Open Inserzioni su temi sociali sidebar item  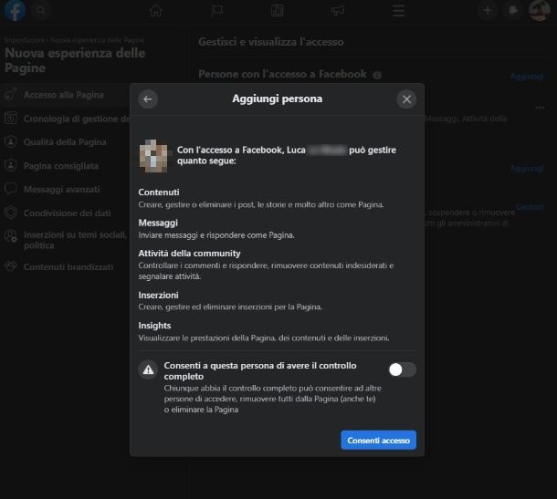(x=66, y=240)
